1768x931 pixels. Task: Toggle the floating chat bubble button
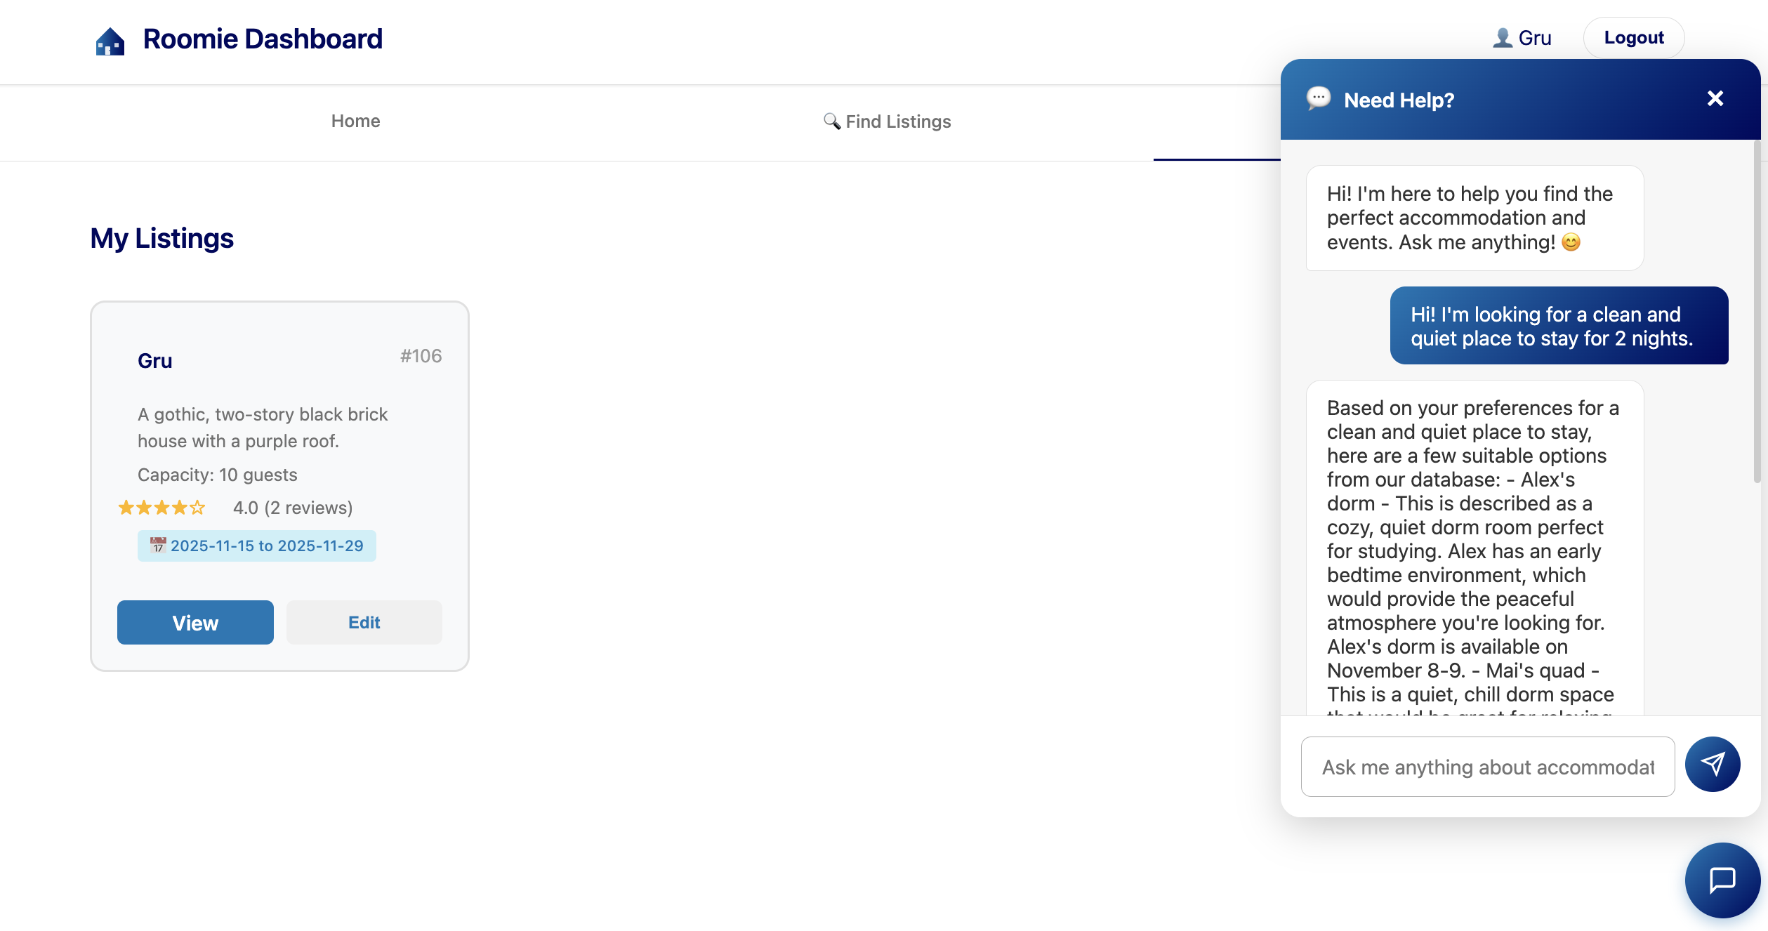click(1722, 880)
